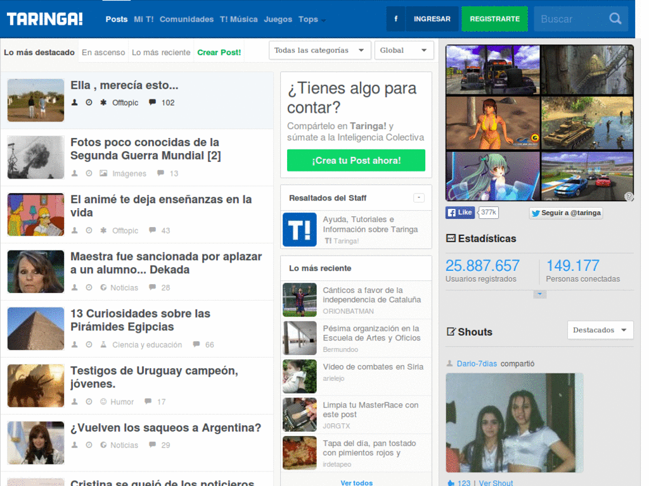Viewport: 649px width, 486px height.
Task: Collapse the Resaltados del Staff box
Action: click(419, 197)
